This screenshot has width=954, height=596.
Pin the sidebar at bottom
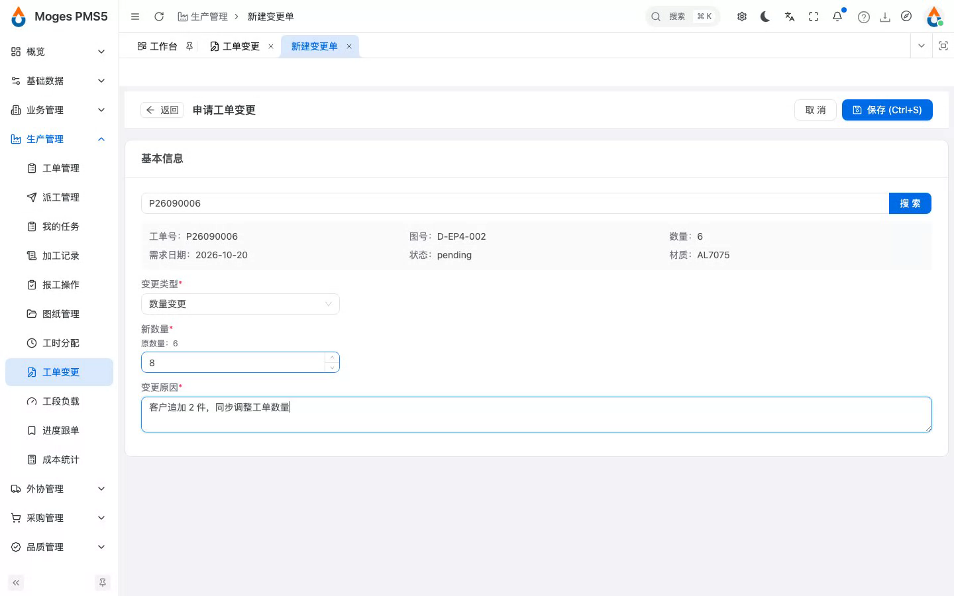click(x=103, y=583)
